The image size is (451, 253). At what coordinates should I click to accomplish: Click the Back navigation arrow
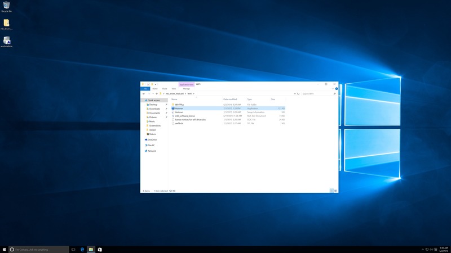[x=144, y=93]
